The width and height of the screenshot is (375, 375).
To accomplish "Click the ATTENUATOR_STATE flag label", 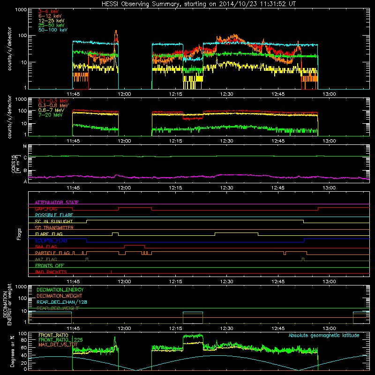I will (x=57, y=202).
